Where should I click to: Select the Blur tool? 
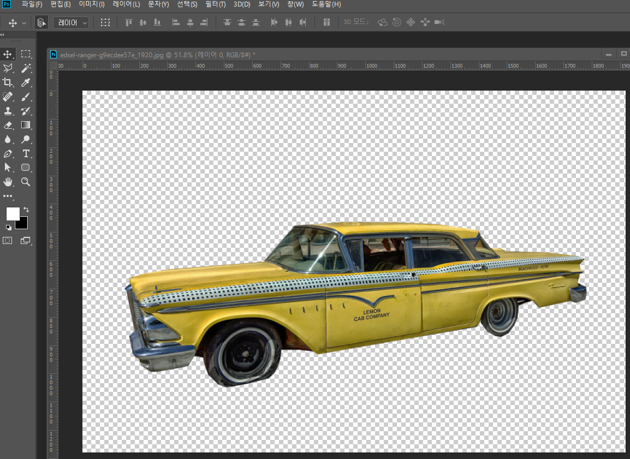coord(8,139)
